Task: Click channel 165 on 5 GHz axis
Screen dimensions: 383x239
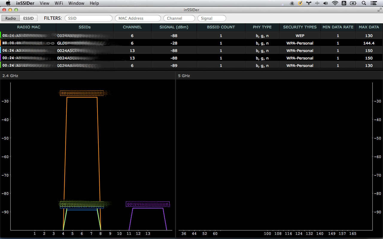Action: pyautogui.click(x=352, y=234)
